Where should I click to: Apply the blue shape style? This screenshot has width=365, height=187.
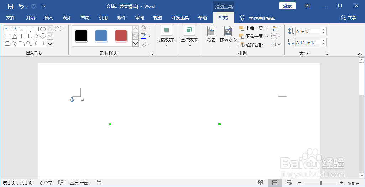(x=101, y=36)
